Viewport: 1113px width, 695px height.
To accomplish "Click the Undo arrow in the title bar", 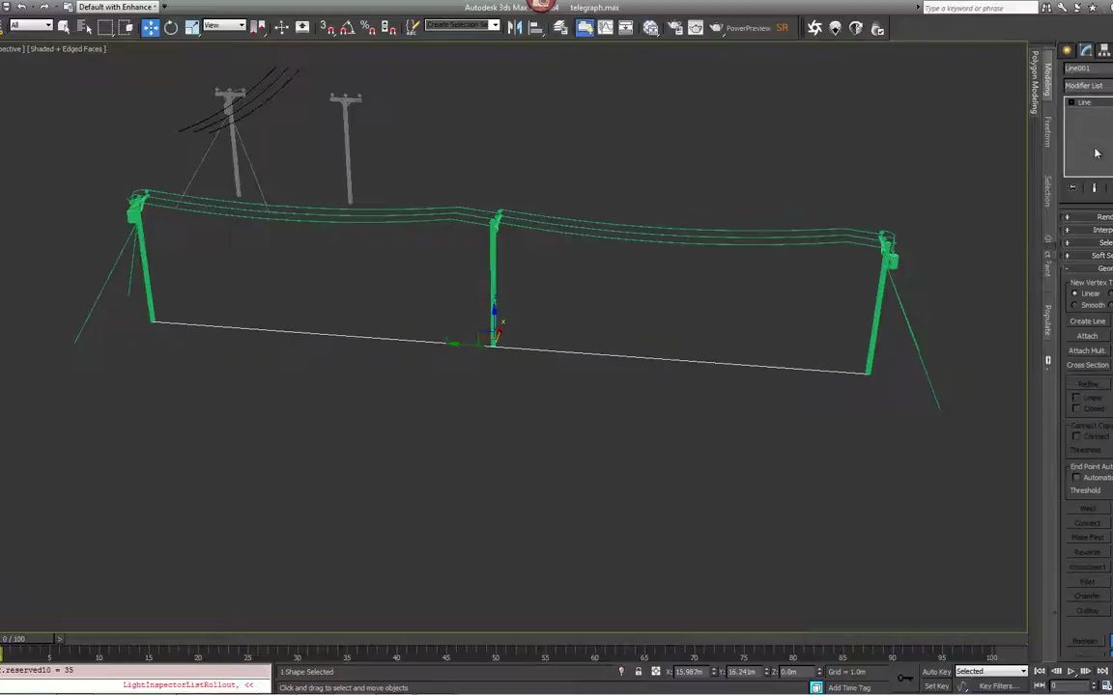I will tap(22, 7).
